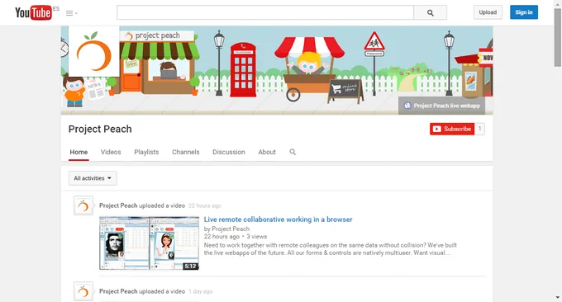Click the magnifier search button
Screen dimensions: 562x302
(x=430, y=12)
